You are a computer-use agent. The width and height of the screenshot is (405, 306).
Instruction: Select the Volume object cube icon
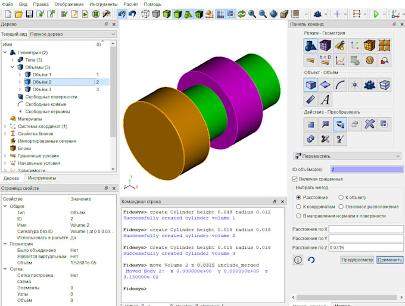pyautogui.click(x=310, y=85)
